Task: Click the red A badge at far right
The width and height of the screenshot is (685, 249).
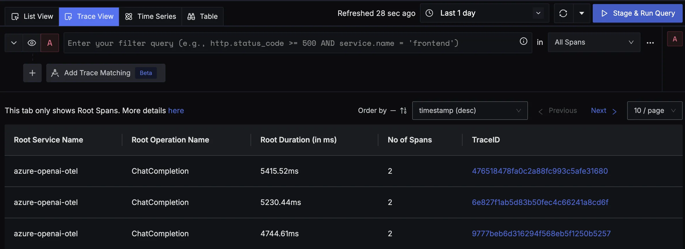Action: 675,39
